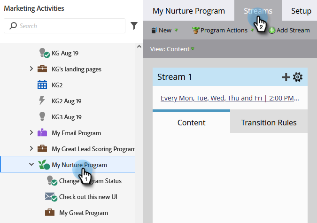Viewport: 317px width, 223px height.
Task: Click the Check out this new UI envelope icon
Action: [x=51, y=197]
